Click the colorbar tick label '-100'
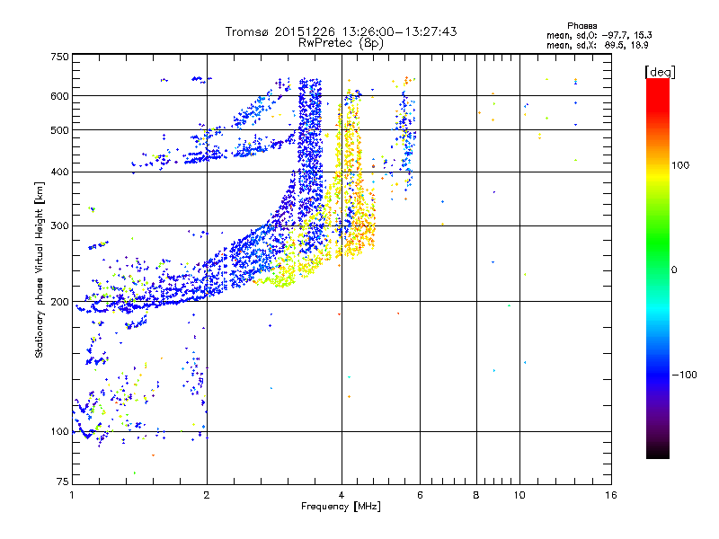 click(684, 375)
